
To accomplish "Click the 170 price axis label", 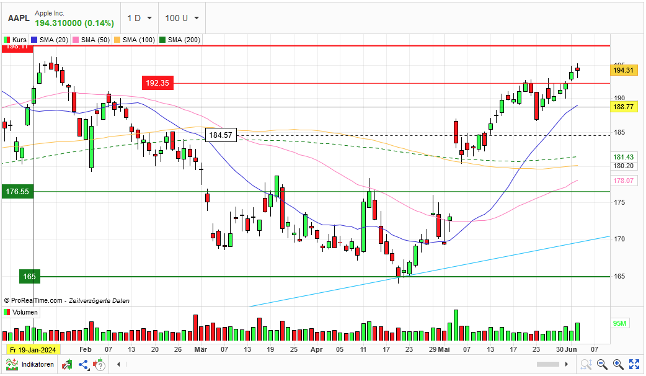I will click(619, 239).
